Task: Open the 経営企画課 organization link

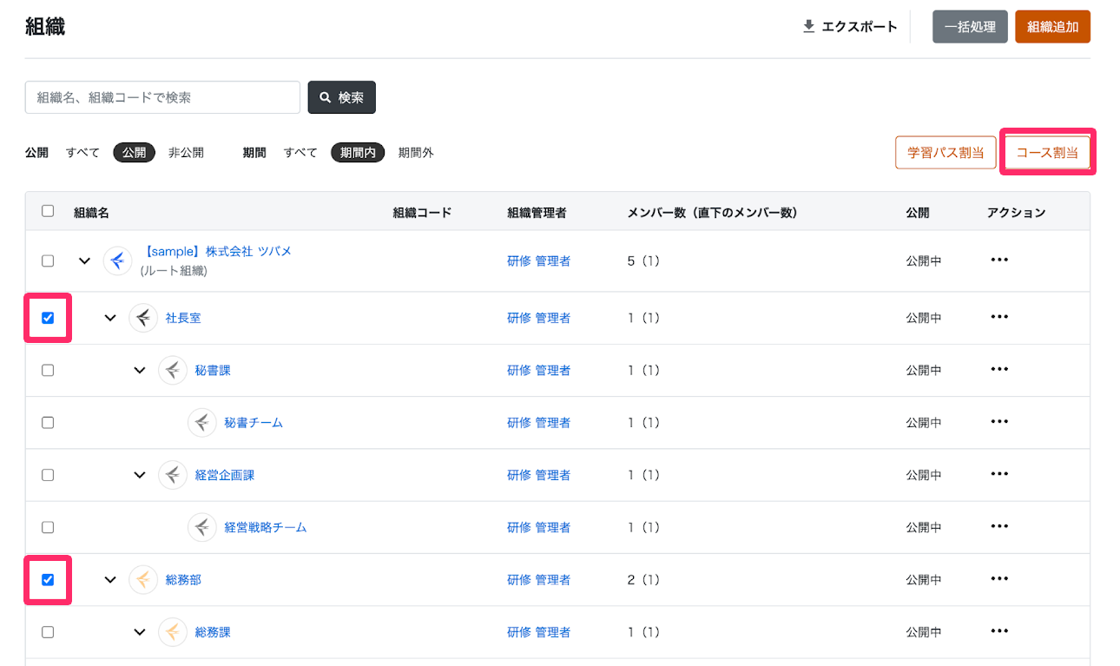Action: click(x=225, y=475)
